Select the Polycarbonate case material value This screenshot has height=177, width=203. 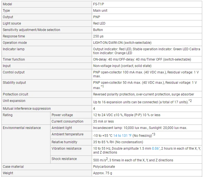pos(104,167)
